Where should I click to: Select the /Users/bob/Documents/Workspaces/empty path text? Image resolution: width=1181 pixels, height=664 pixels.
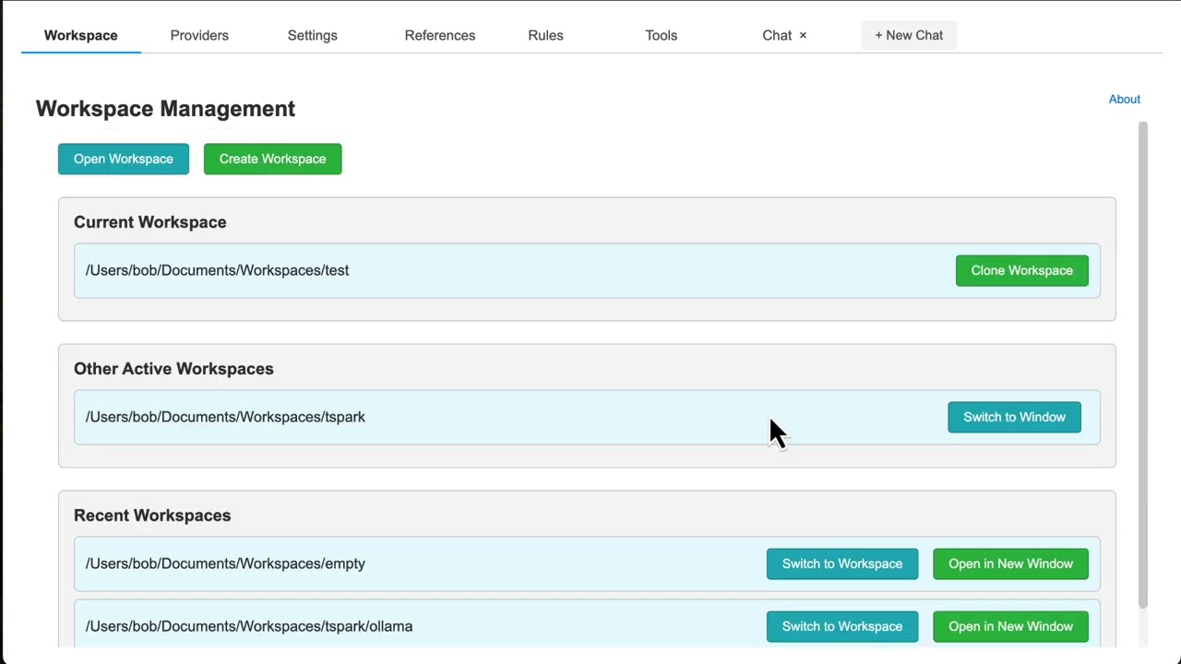[225, 563]
